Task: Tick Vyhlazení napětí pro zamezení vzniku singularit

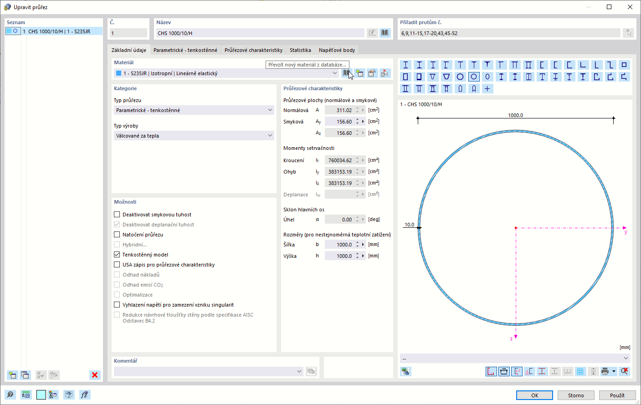Action: pos(117,305)
